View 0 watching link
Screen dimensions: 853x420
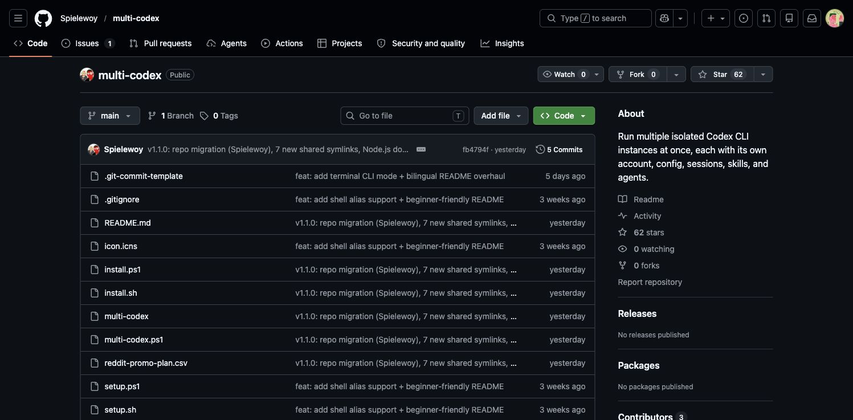[x=646, y=249]
